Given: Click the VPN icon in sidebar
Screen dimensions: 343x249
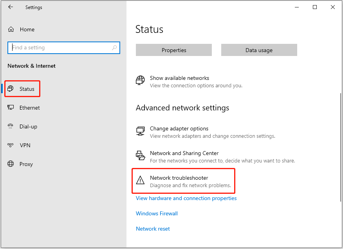Looking at the screenshot, I should pyautogui.click(x=10, y=145).
